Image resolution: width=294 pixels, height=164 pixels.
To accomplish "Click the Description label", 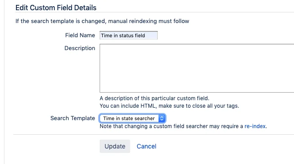I will [x=80, y=48].
